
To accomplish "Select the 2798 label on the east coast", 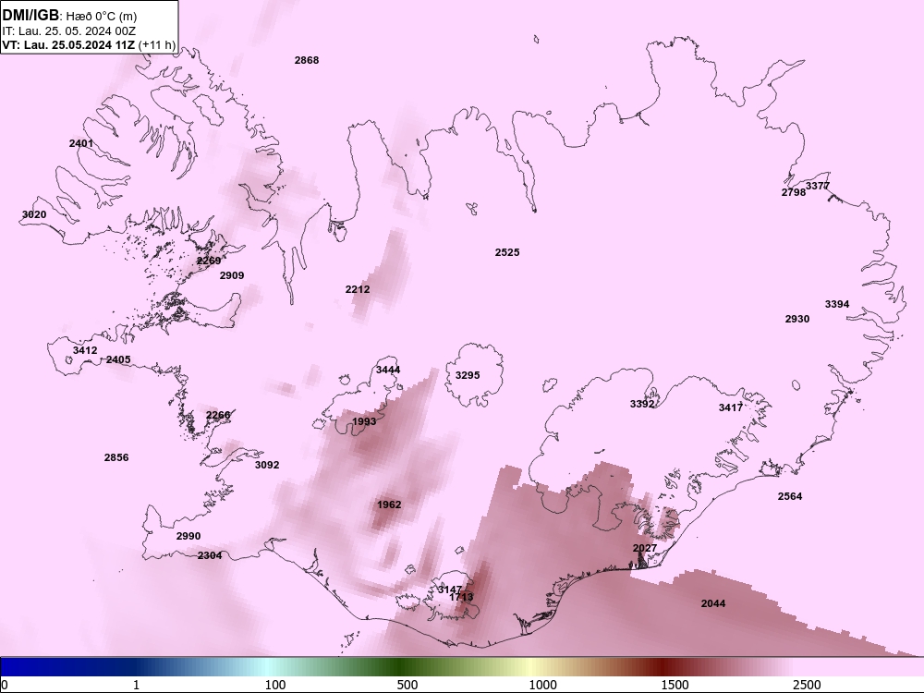I will [793, 192].
